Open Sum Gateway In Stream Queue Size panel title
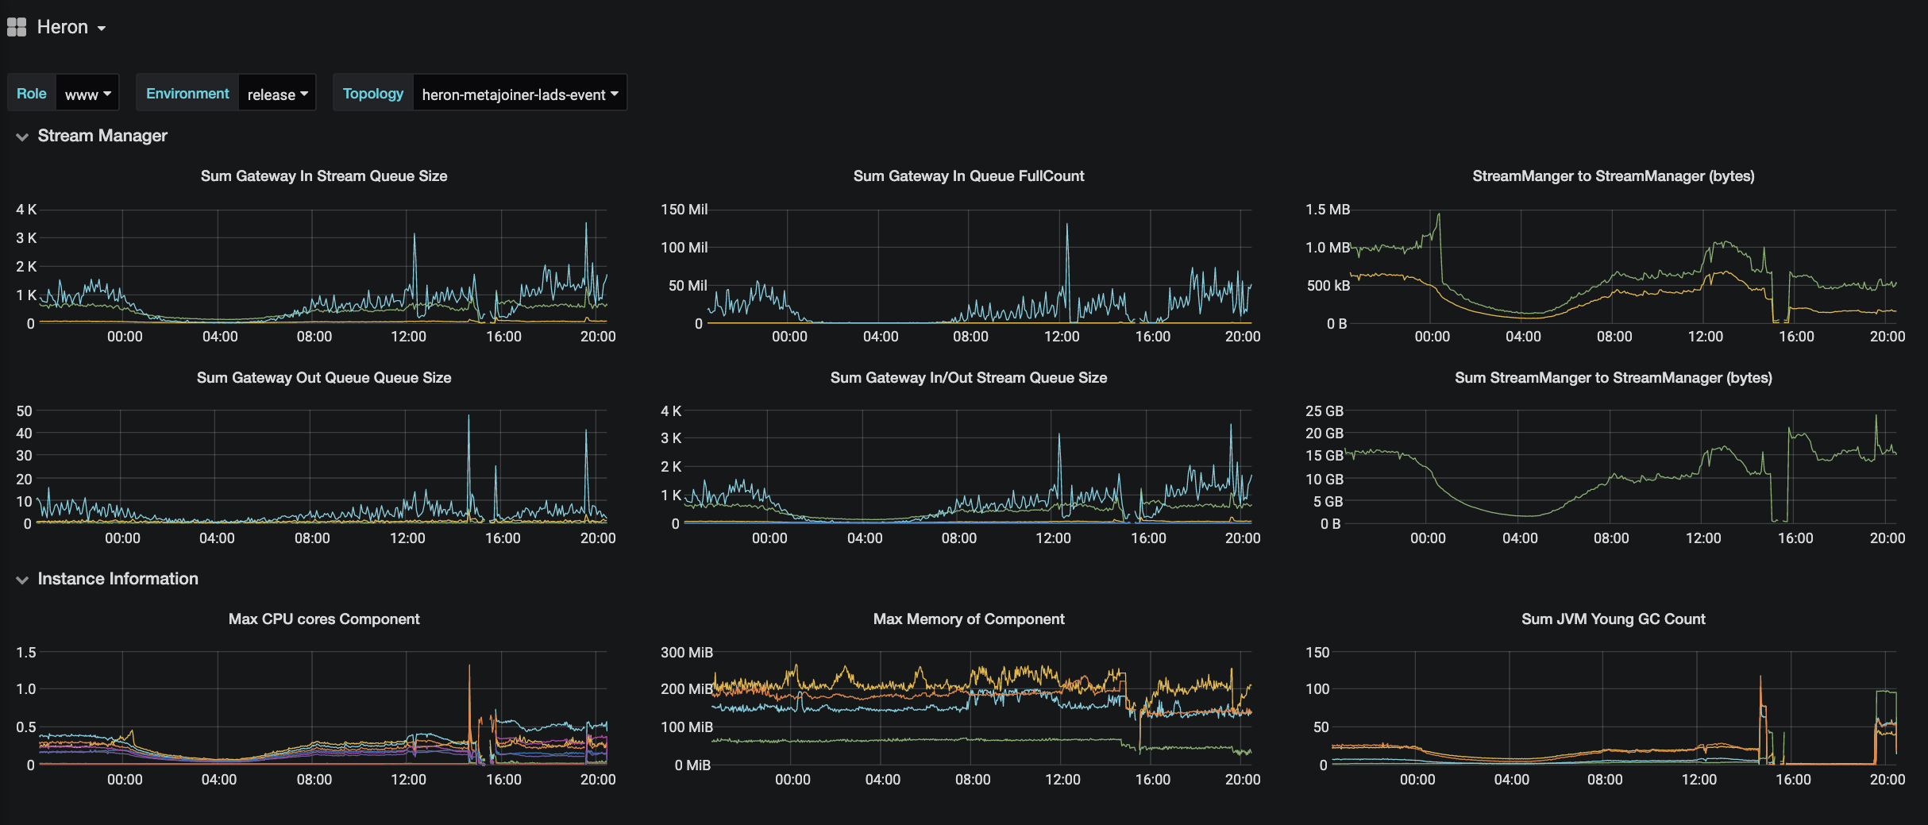Screen dimensions: 1928x825 (x=323, y=176)
